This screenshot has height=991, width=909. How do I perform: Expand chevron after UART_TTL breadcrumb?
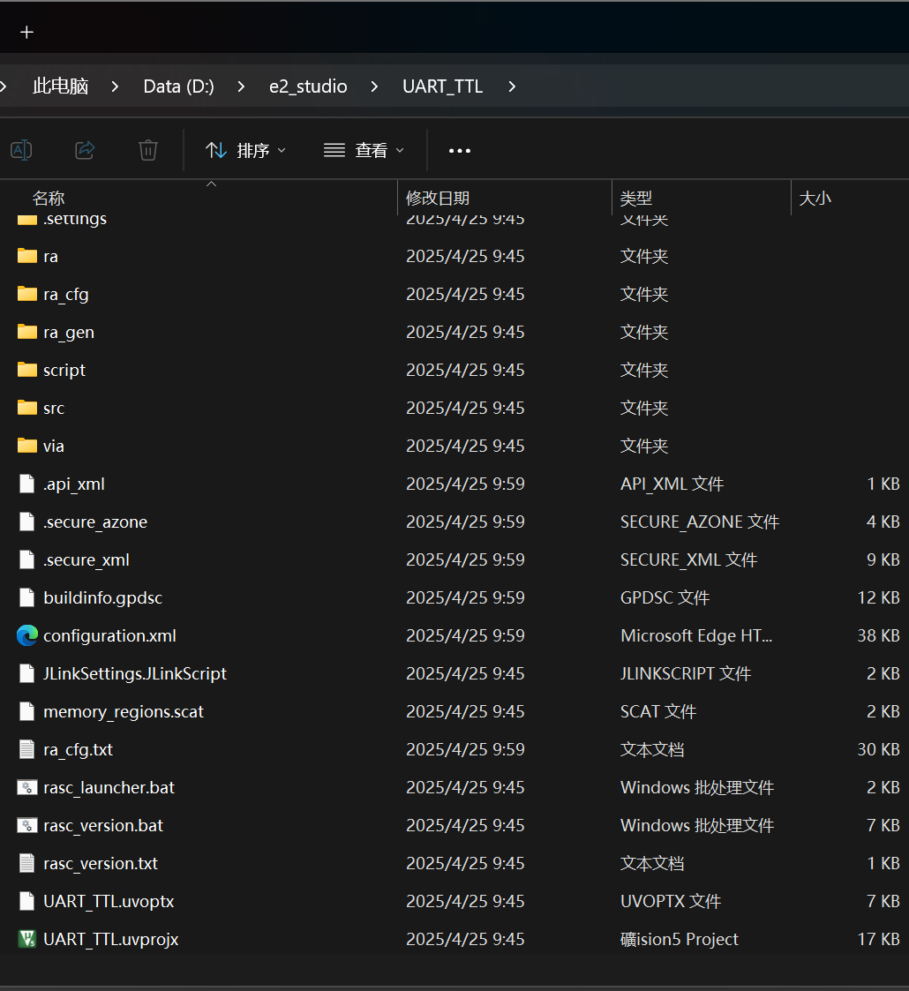(512, 86)
